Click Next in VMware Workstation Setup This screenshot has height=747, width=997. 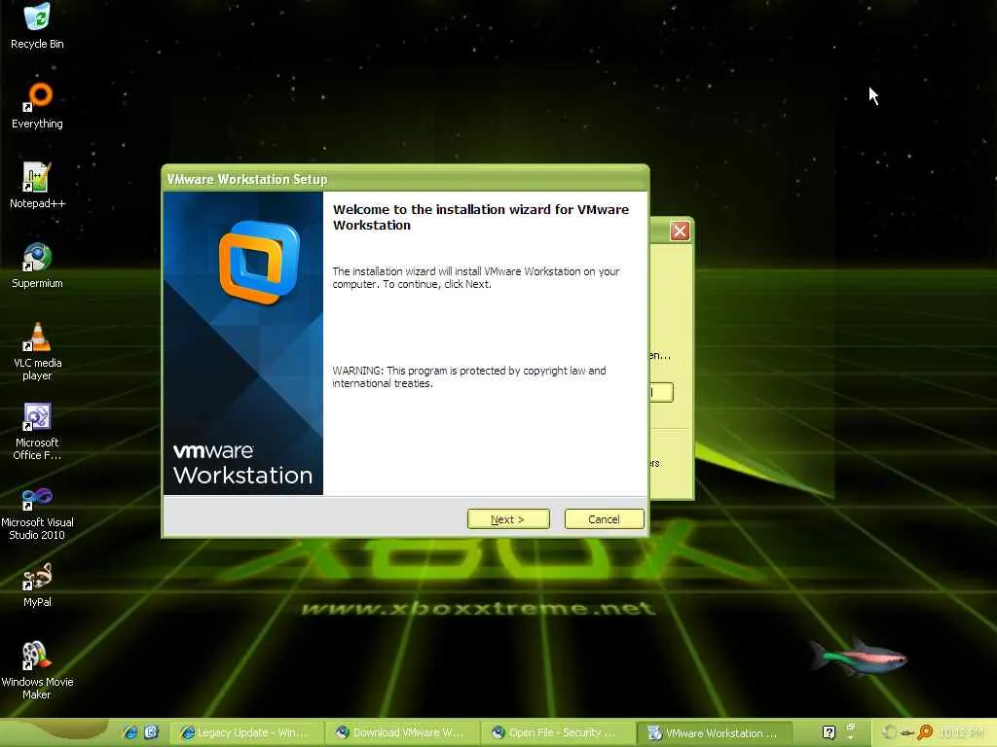point(508,519)
